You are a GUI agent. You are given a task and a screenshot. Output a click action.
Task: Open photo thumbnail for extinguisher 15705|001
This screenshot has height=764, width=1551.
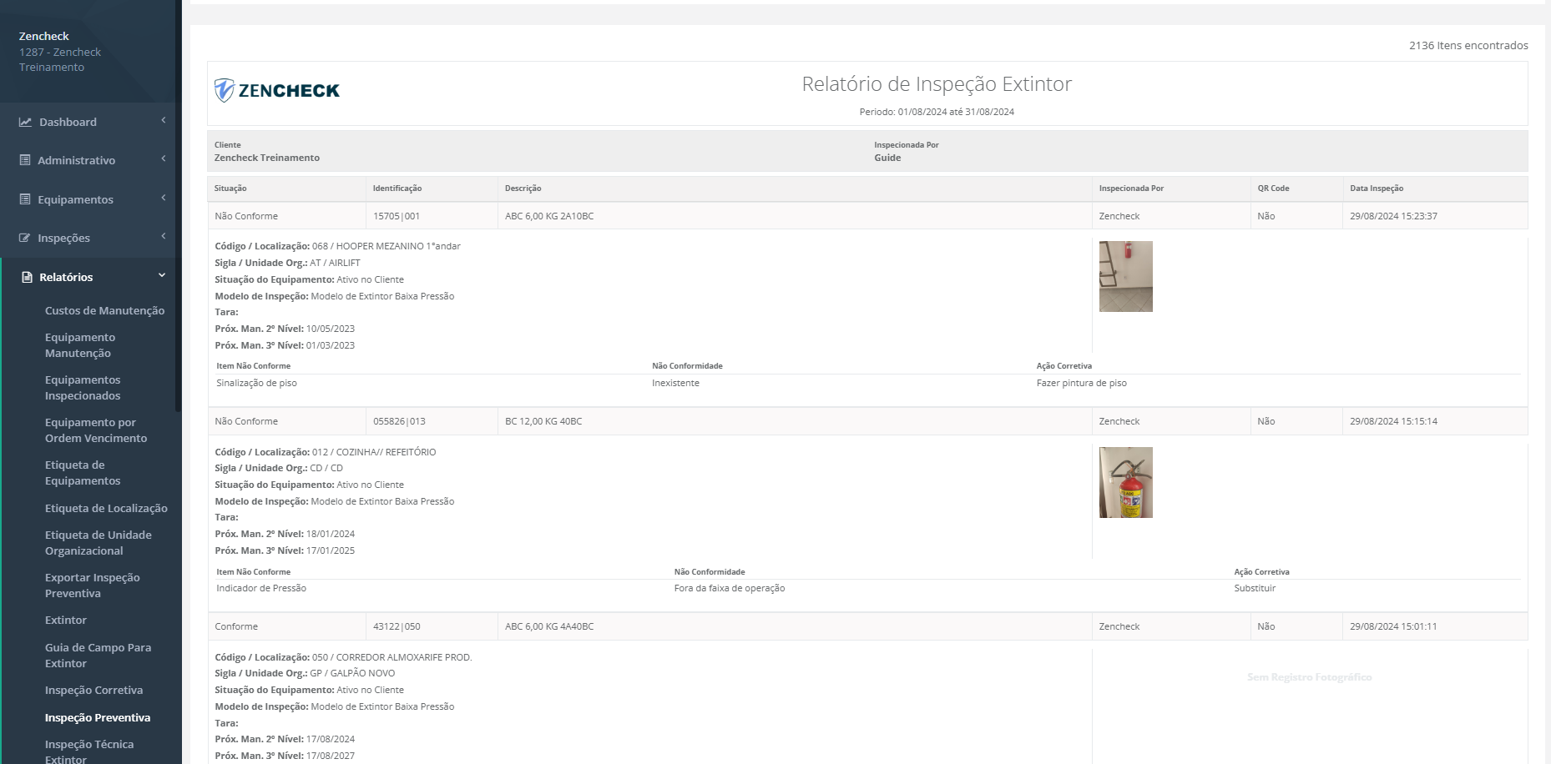tap(1125, 276)
